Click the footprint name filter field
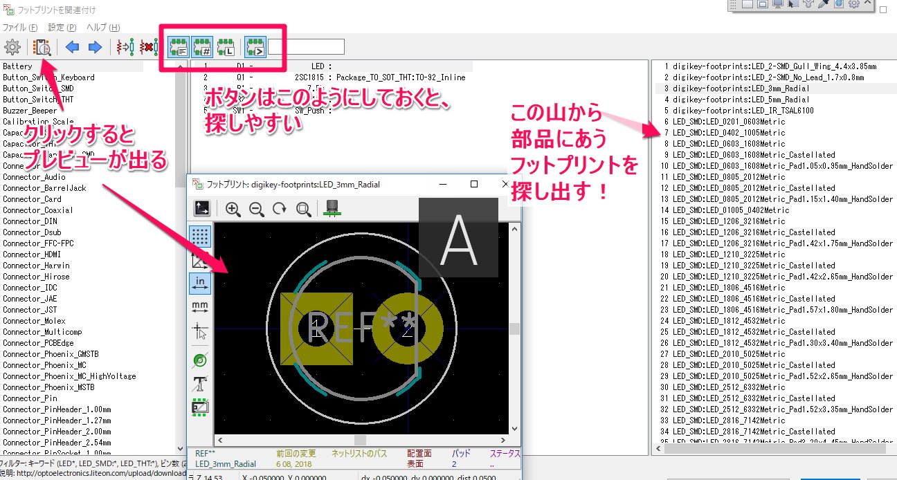 click(x=306, y=47)
